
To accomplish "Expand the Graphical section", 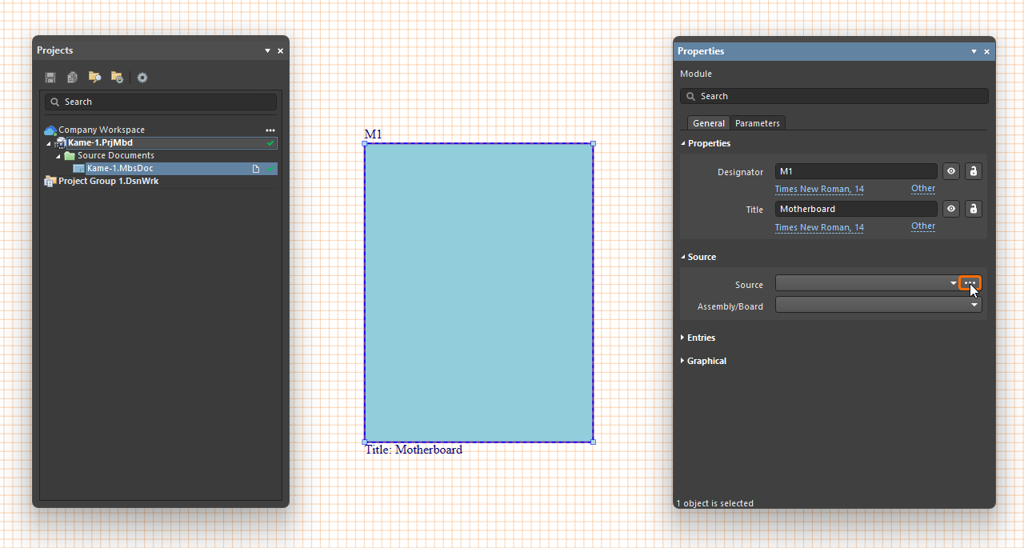I will coord(706,361).
